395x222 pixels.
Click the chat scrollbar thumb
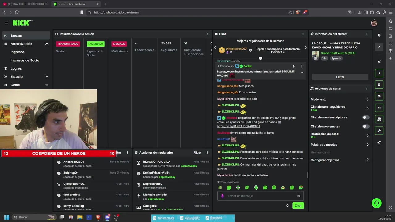point(307,175)
